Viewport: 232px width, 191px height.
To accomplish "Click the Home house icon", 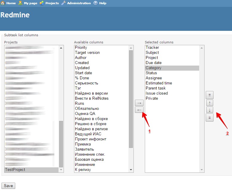I will 3,3.
